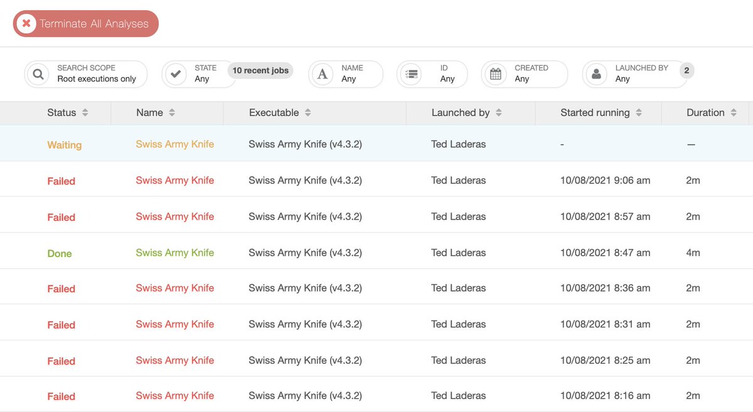The height and width of the screenshot is (412, 753).
Task: Click Ted Laderas in the Done row
Action: coord(459,253)
